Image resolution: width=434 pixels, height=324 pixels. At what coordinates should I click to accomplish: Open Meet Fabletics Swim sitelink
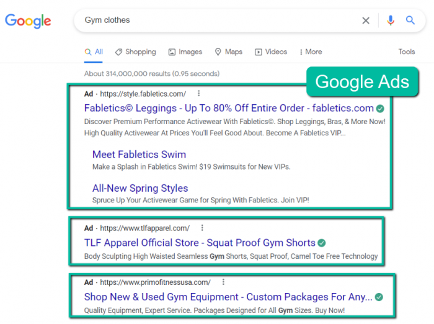pos(139,155)
